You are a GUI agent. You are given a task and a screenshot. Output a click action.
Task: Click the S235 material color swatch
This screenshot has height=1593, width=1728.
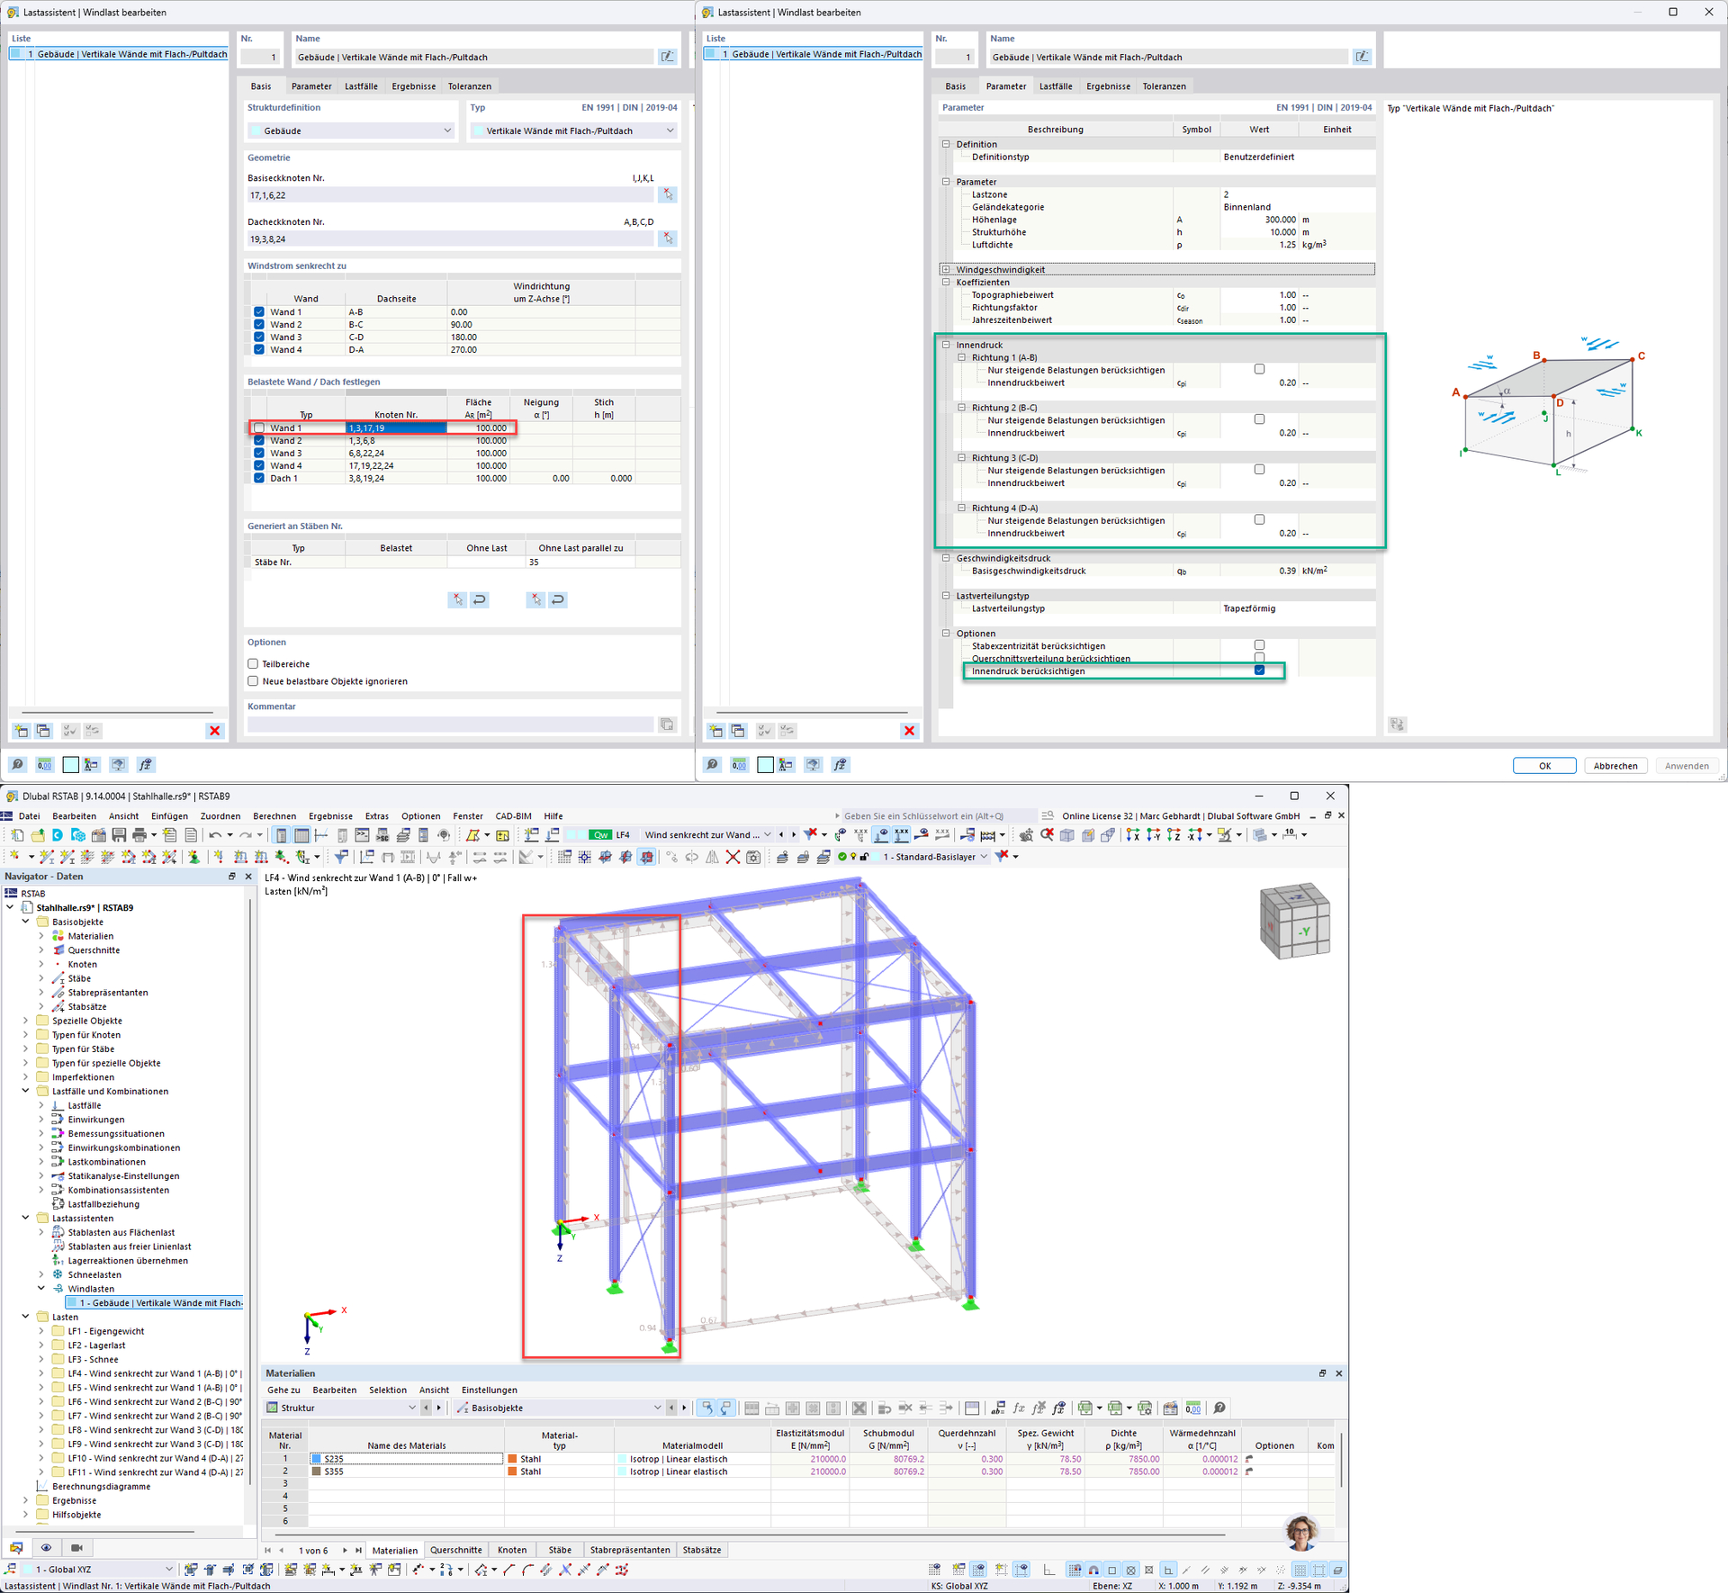[317, 1459]
